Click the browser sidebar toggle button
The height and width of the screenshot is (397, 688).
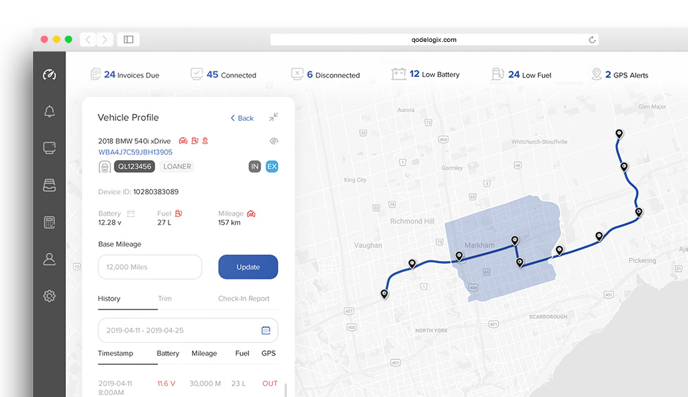tap(128, 40)
